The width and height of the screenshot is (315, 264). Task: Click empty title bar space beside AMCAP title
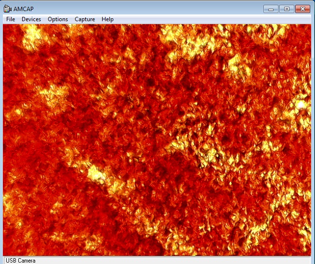pos(144,9)
